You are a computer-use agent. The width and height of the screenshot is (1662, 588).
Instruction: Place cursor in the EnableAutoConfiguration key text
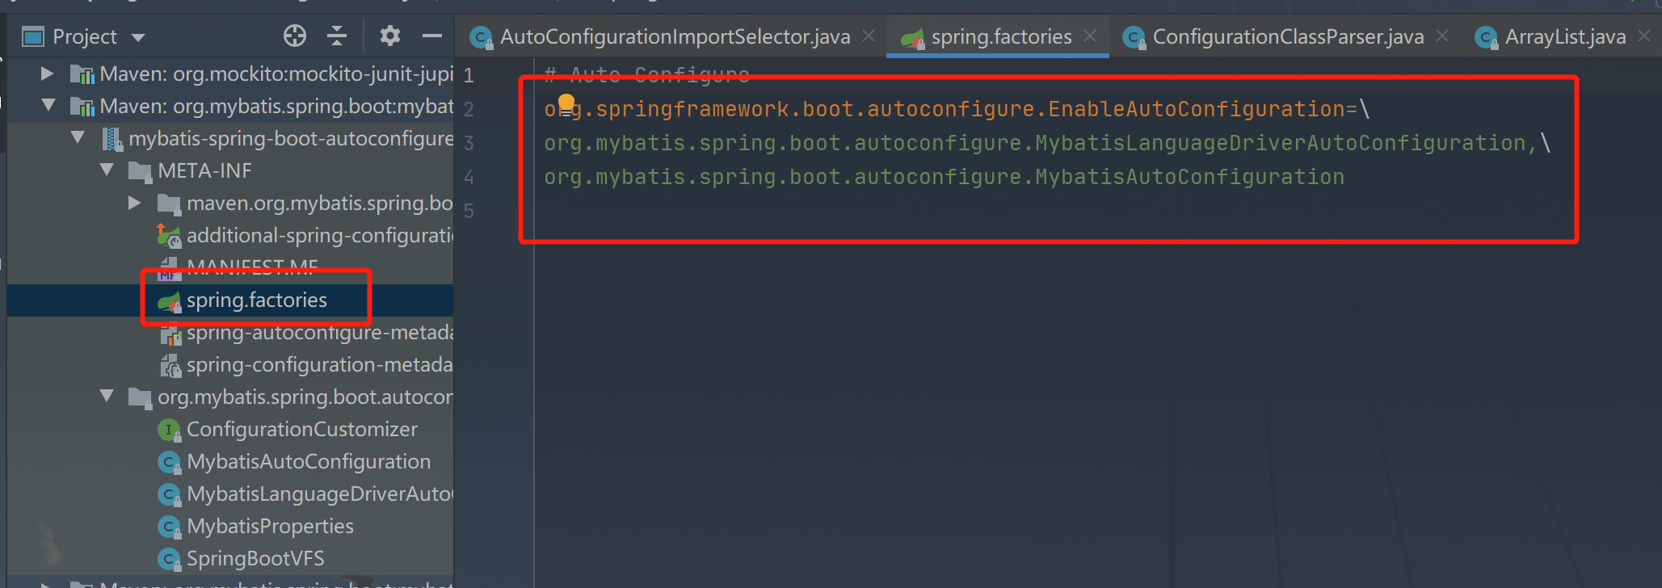1196,108
